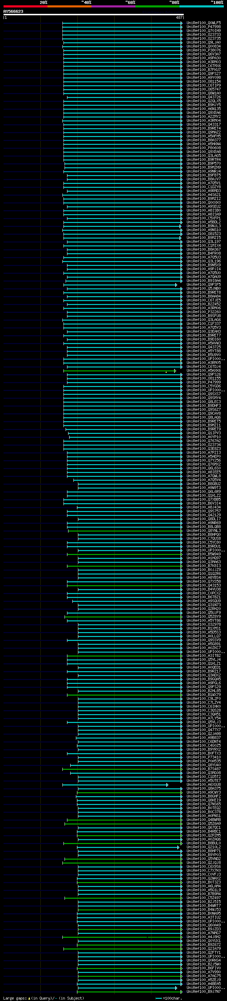The height and width of the screenshot is (1001, 227).
Task: Open hit UniRef100_B9J7N7
Action: pos(204,992)
